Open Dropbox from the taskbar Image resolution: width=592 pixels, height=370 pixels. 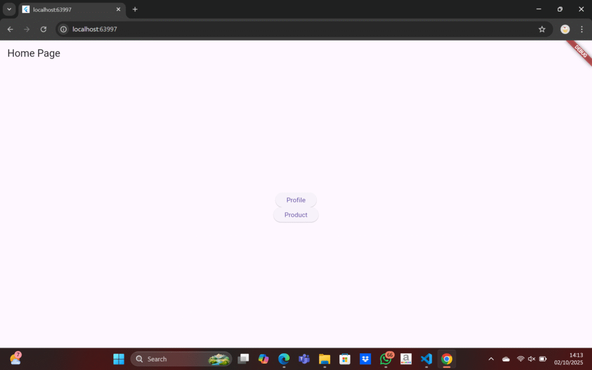click(365, 359)
